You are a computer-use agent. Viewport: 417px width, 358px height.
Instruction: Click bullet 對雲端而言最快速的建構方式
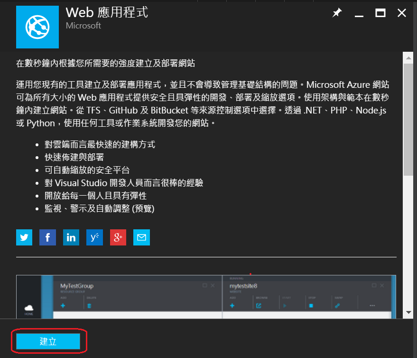point(100,144)
